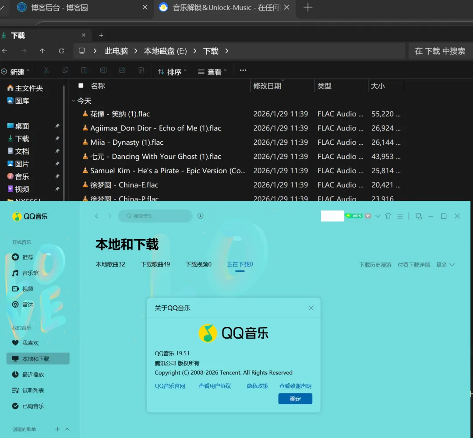Open 已购音乐 in QQ Music sidebar
Image resolution: width=473 pixels, height=438 pixels.
click(28, 406)
